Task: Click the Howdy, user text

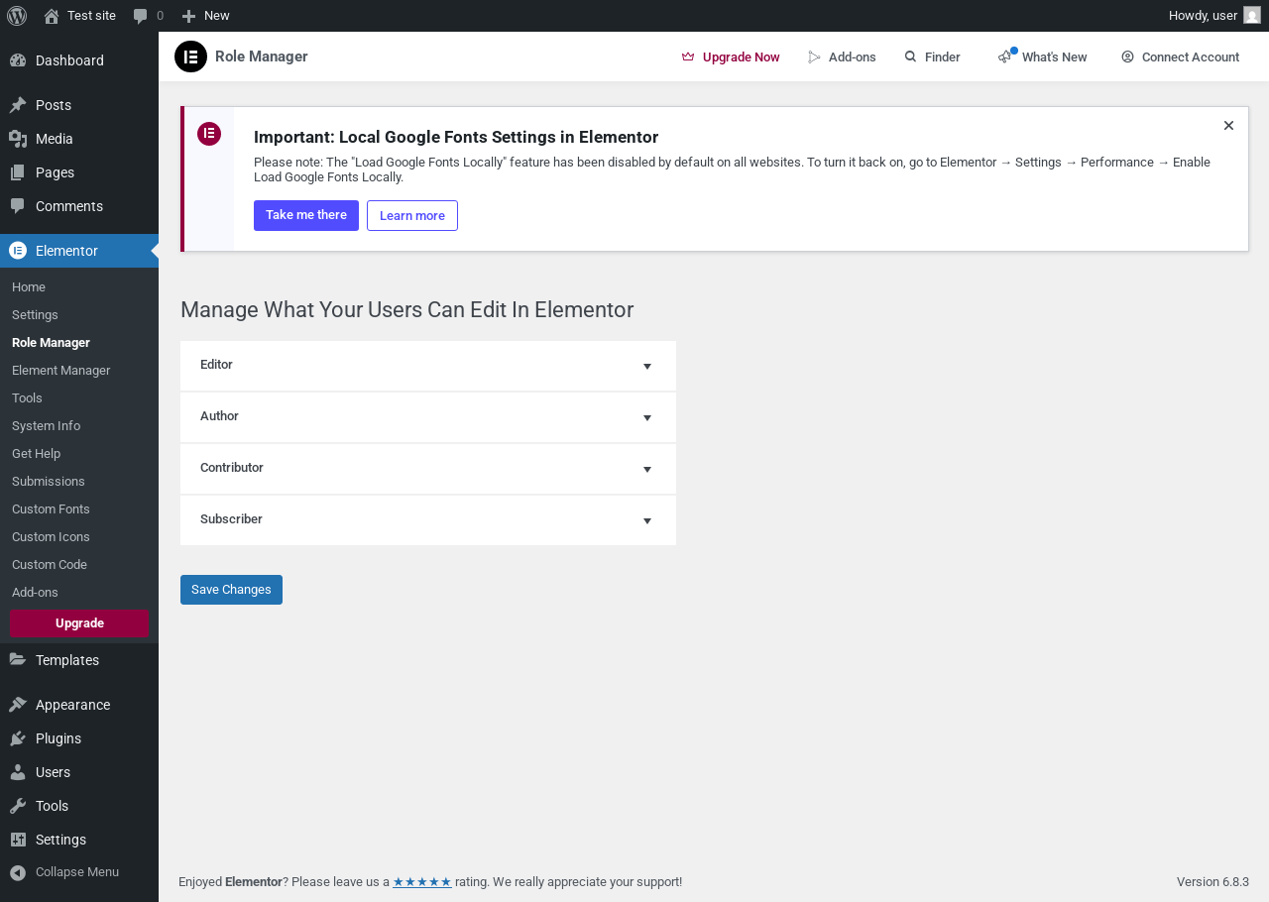Action: (x=1203, y=16)
